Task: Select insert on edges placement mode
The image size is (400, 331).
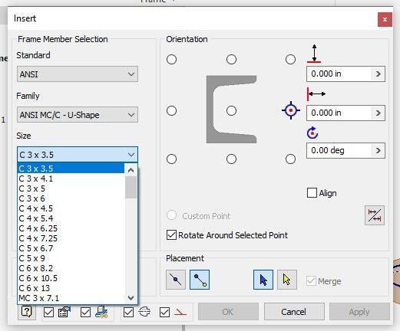Action: click(176, 280)
